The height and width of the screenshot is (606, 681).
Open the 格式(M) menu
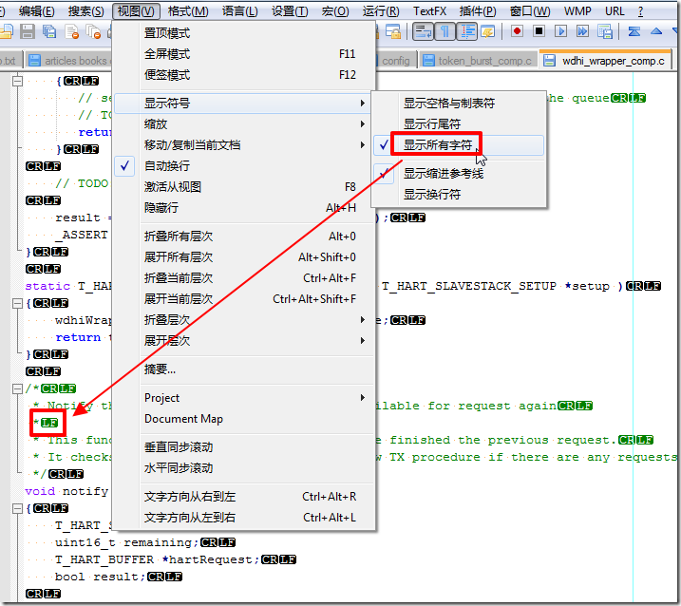coord(188,11)
